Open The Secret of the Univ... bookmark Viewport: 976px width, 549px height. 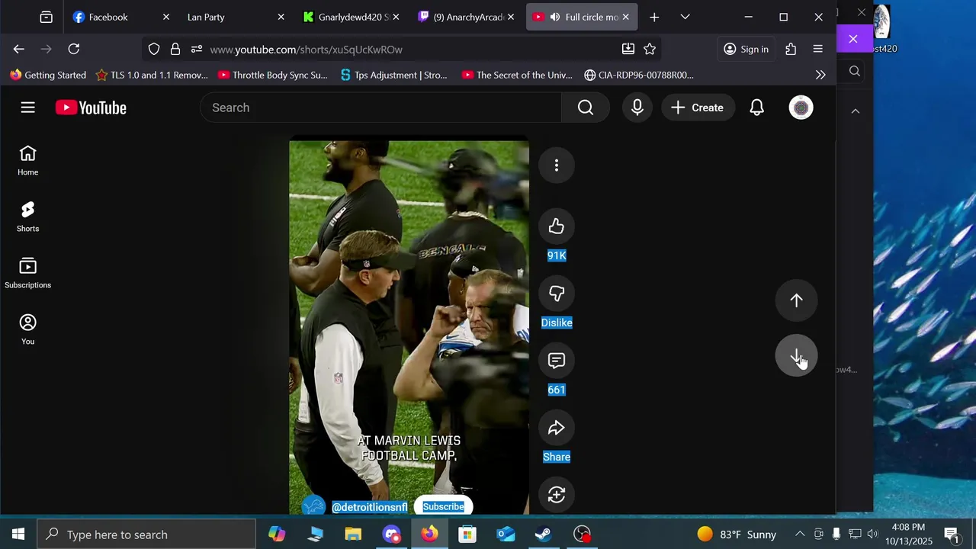pyautogui.click(x=517, y=75)
